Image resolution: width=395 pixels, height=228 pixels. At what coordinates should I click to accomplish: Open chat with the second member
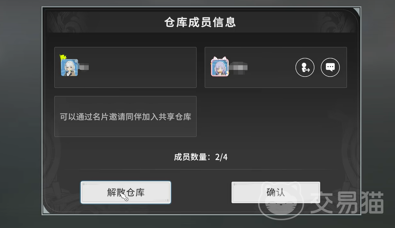(330, 67)
